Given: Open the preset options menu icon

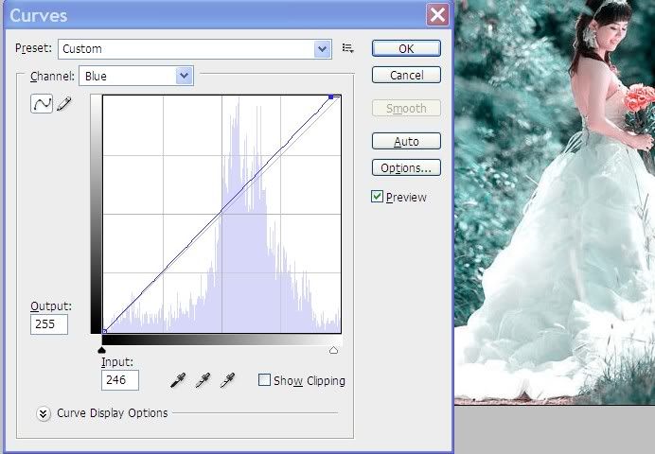Looking at the screenshot, I should 347,48.
